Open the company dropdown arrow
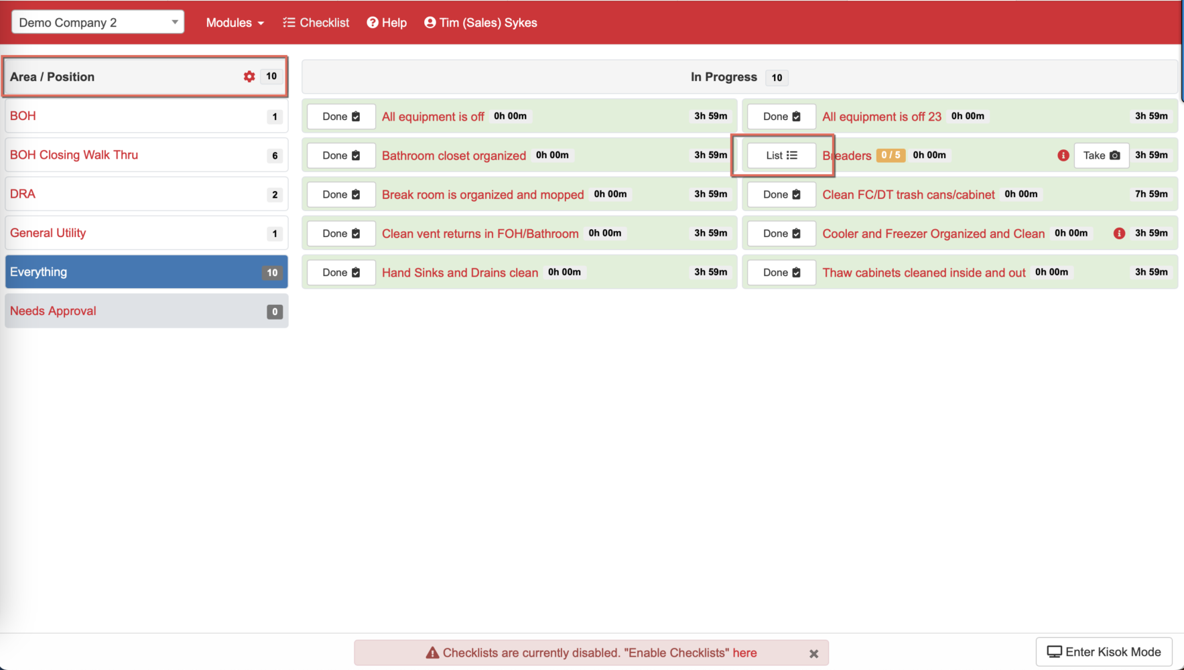The height and width of the screenshot is (670, 1184). click(x=175, y=21)
